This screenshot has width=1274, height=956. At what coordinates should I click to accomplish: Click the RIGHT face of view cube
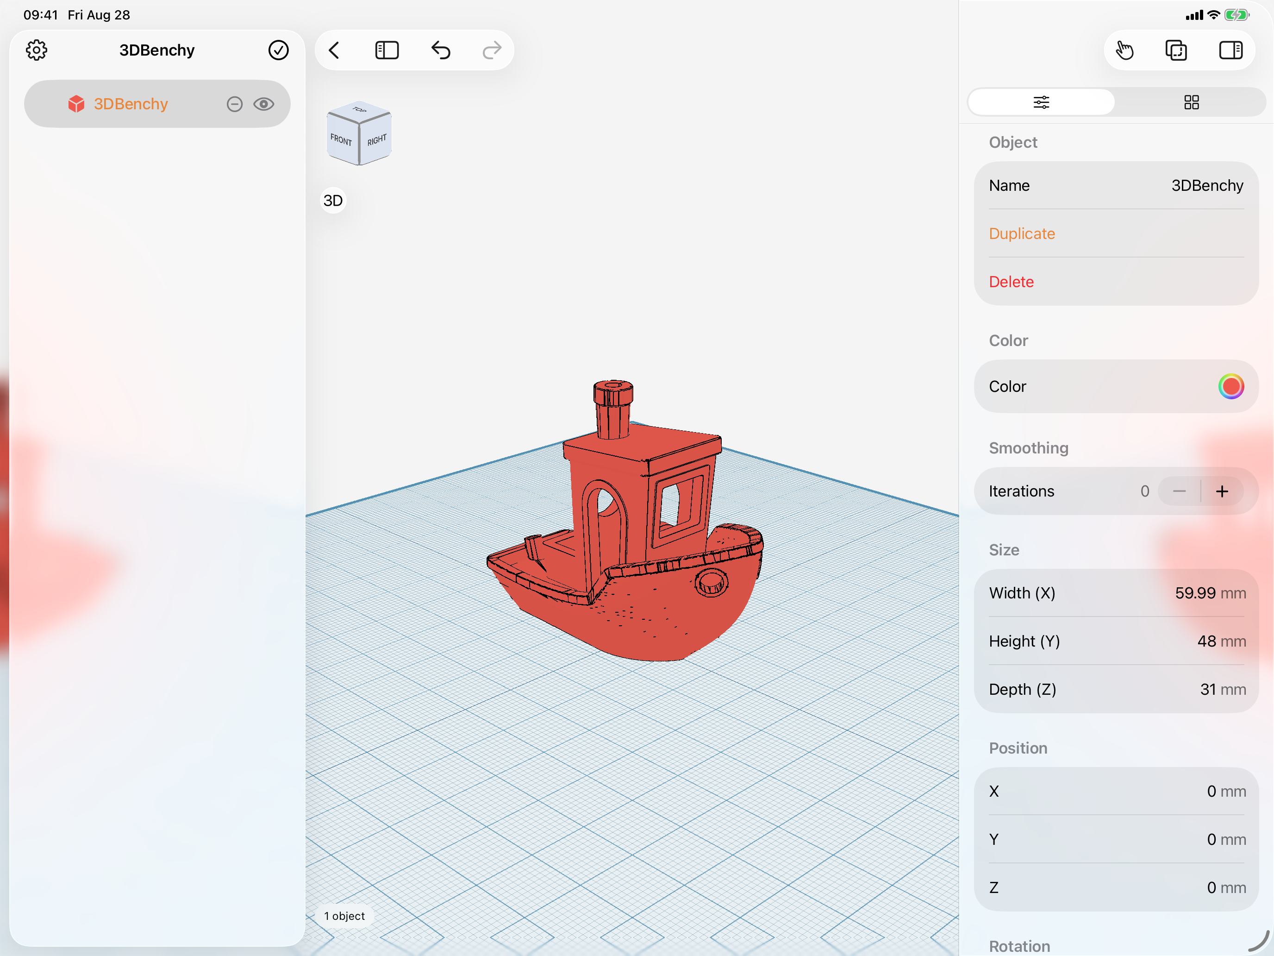click(377, 140)
